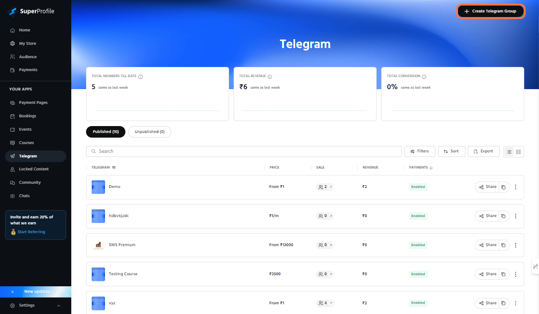This screenshot has height=314, width=539.
Task: Switch to list view
Action: [509, 151]
